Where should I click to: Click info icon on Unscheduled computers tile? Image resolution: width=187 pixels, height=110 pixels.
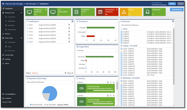[x=117, y=10]
